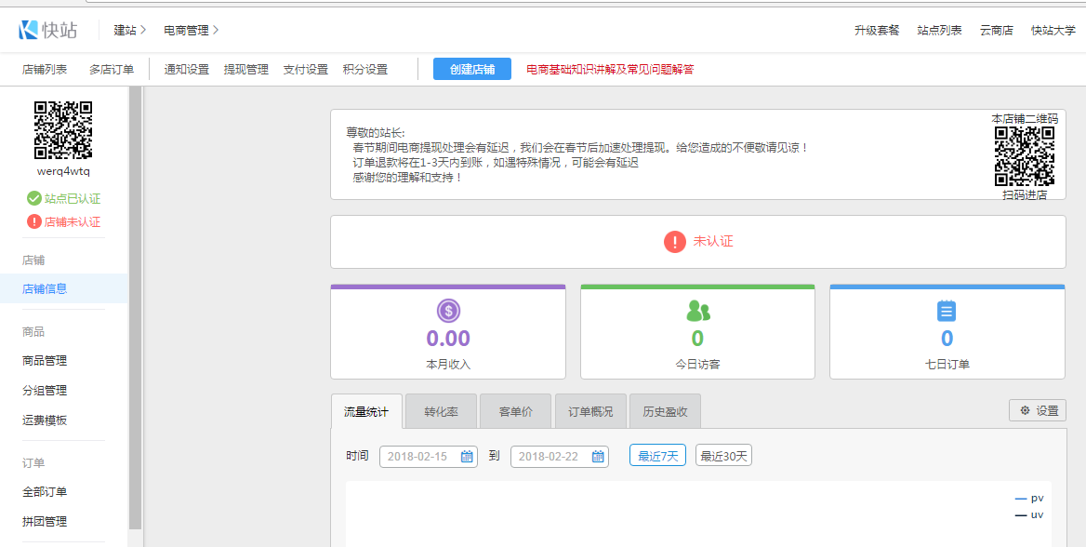
Task: Expand the 建站 breadcrumb menu
Action: pyautogui.click(x=130, y=30)
